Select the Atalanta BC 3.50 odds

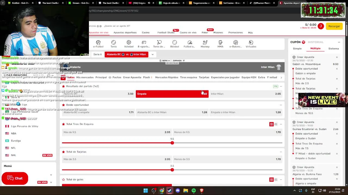98,94
